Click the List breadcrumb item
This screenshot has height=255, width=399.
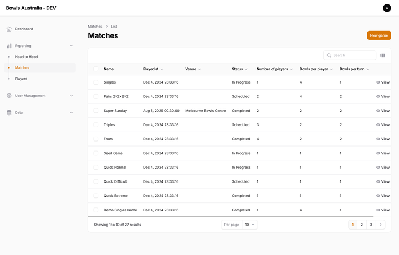pos(114,27)
